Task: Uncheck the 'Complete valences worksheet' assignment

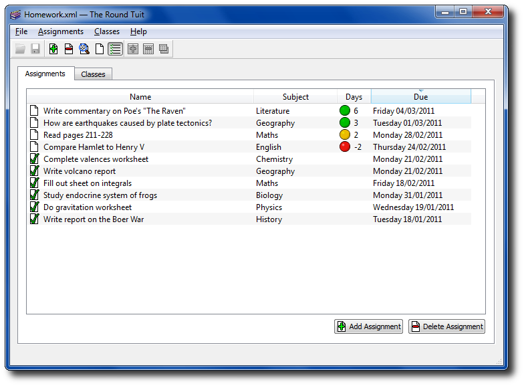Action: point(35,159)
